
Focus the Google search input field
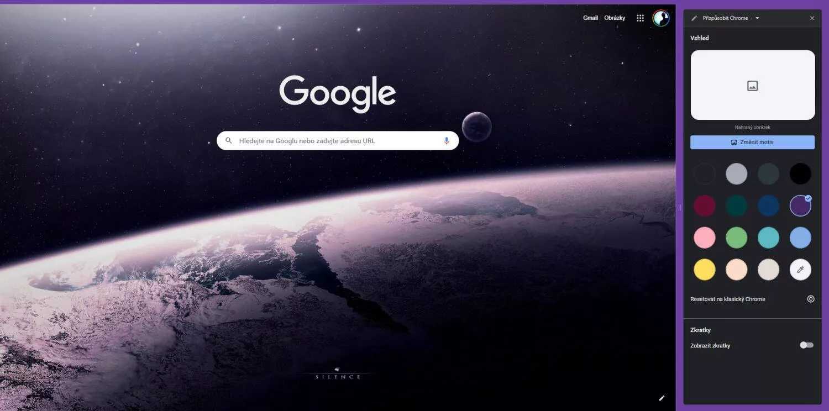point(338,141)
